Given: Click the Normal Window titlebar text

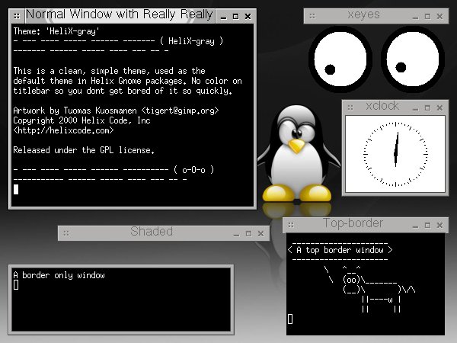Looking at the screenshot, I should pos(120,14).
